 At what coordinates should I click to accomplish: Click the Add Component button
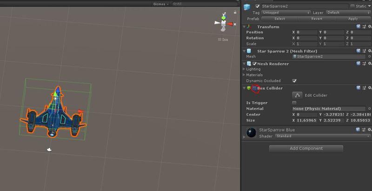coord(306,149)
